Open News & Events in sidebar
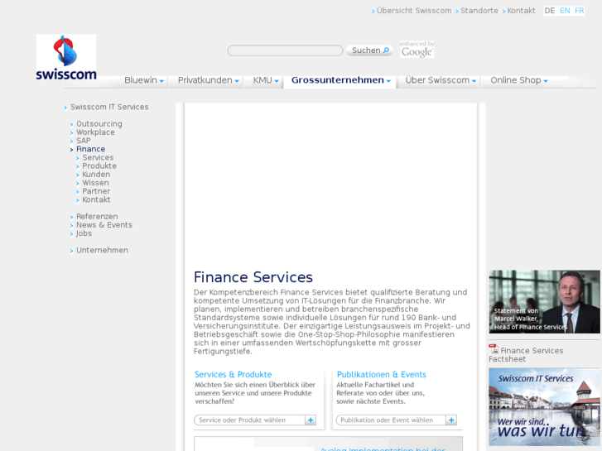Image resolution: width=602 pixels, height=451 pixels. pyautogui.click(x=104, y=225)
